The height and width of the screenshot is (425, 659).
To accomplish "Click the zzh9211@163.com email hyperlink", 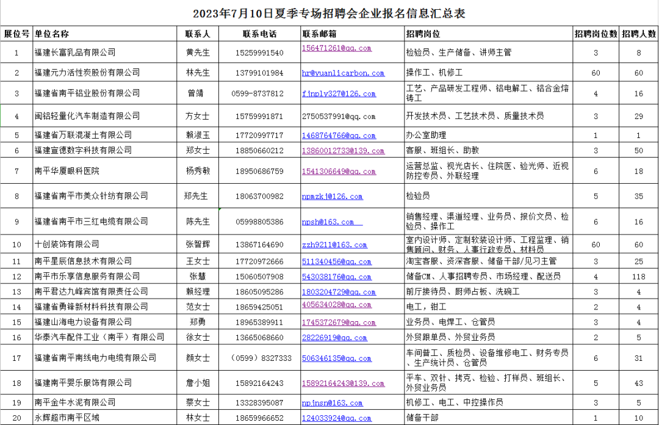I will pyautogui.click(x=334, y=245).
